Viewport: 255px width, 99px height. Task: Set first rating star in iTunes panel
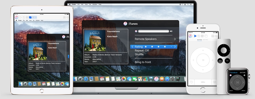146,47
